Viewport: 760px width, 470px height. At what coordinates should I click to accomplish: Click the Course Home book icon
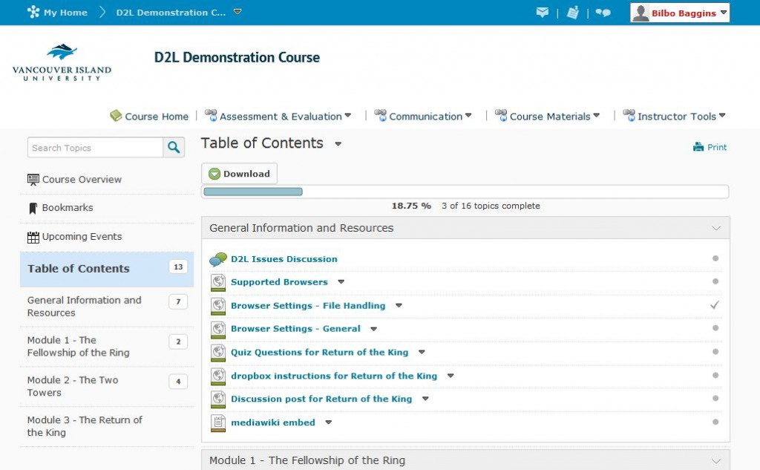pos(116,115)
